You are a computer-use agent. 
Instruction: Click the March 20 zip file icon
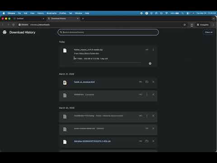65,142
